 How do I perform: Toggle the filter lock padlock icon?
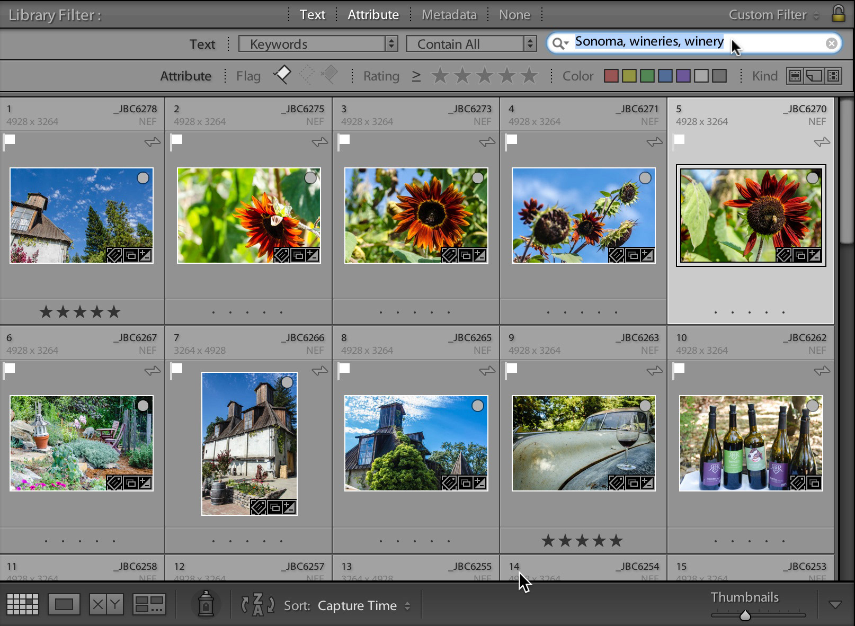tap(838, 13)
